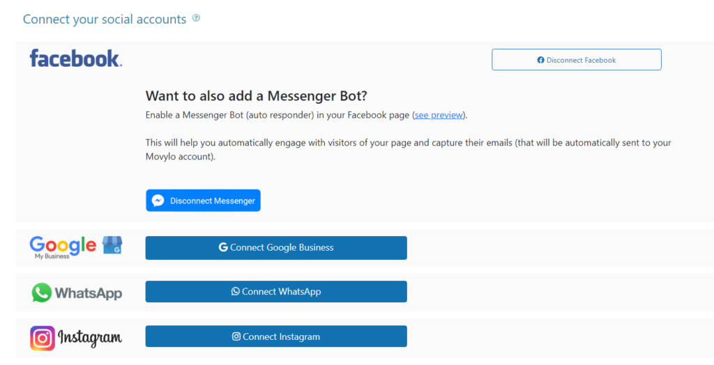Disconnect the Facebook account

tap(577, 60)
